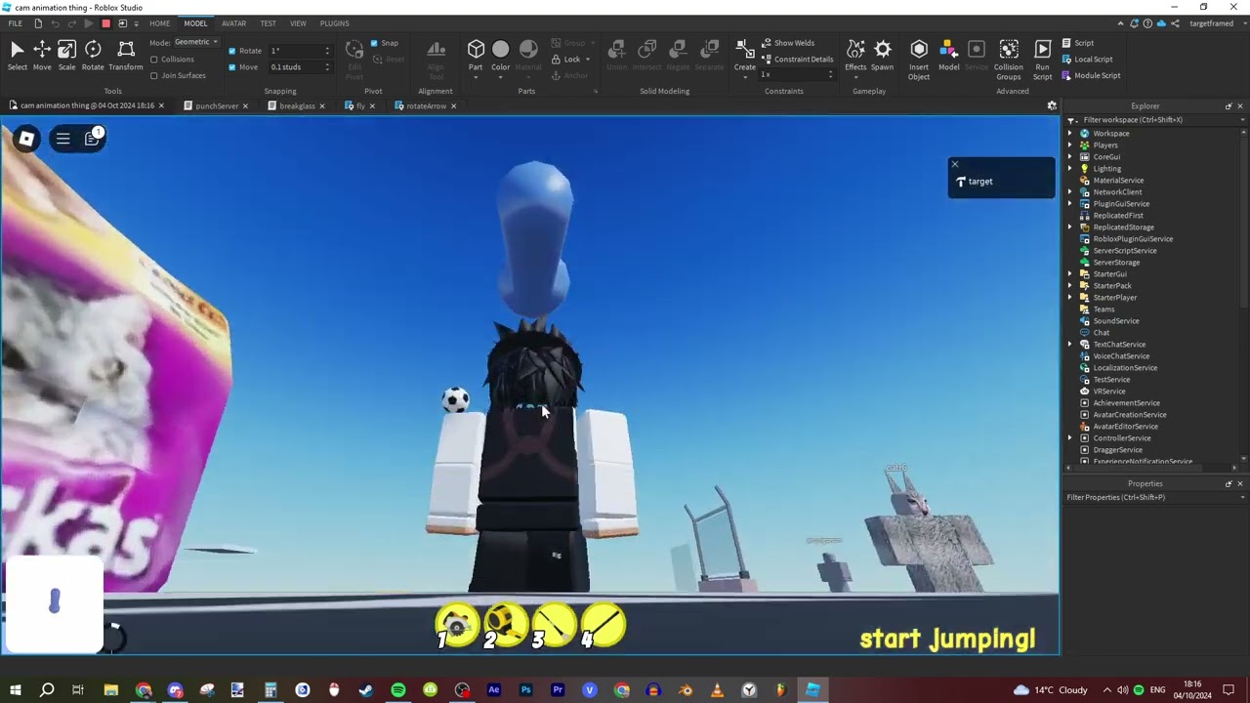Click the Show Welds button
1250x703 pixels.
coord(792,43)
